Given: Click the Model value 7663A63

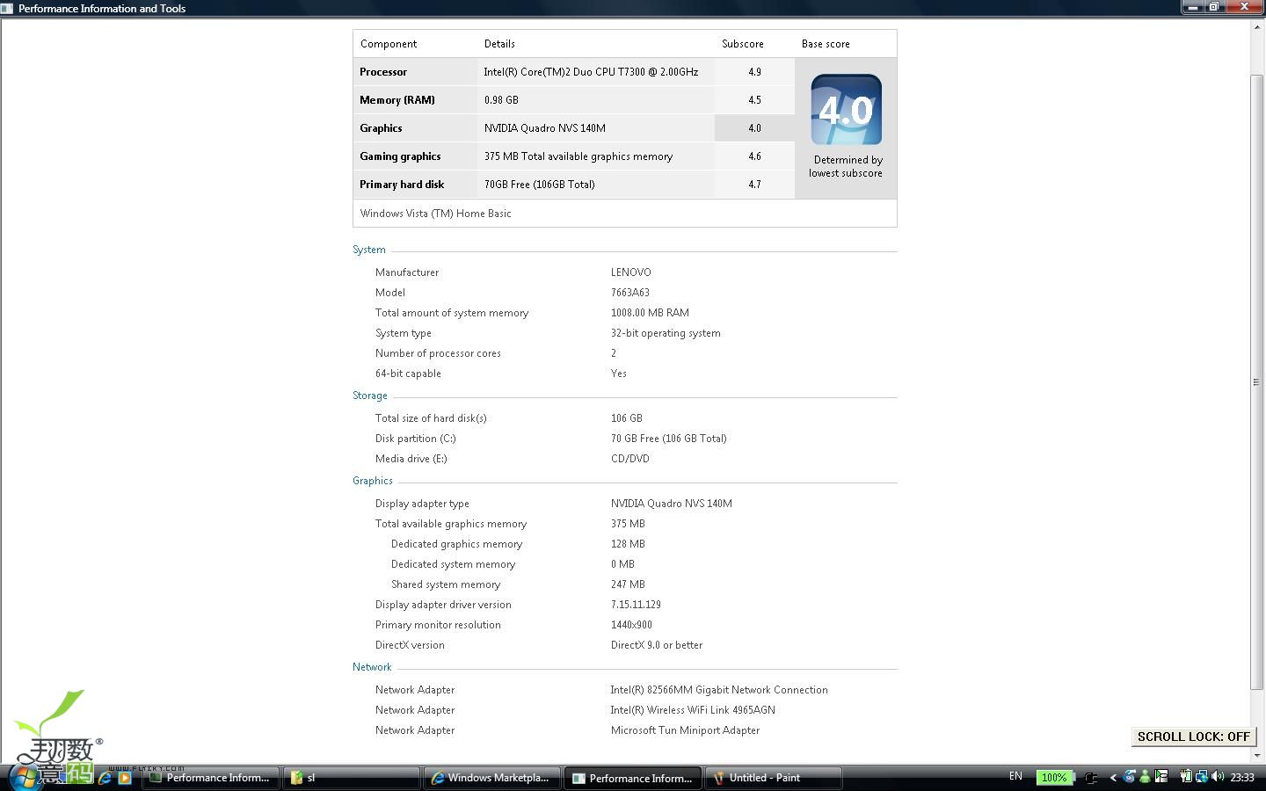Looking at the screenshot, I should pos(630,293).
